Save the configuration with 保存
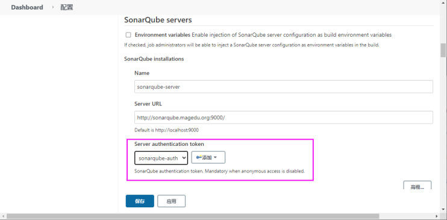The width and height of the screenshot is (447, 220). pos(140,201)
